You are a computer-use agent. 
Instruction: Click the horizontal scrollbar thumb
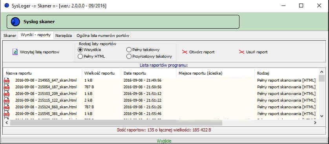pyautogui.click(x=116, y=122)
